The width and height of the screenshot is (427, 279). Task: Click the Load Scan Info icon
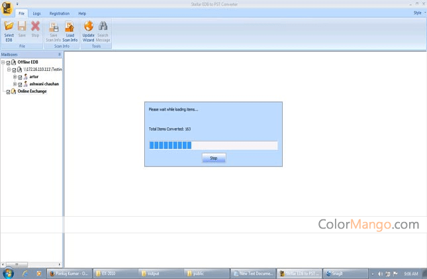pyautogui.click(x=70, y=27)
